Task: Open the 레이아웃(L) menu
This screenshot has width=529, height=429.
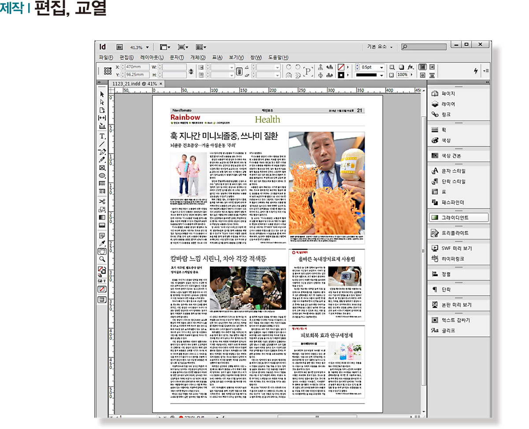Action: click(152, 57)
